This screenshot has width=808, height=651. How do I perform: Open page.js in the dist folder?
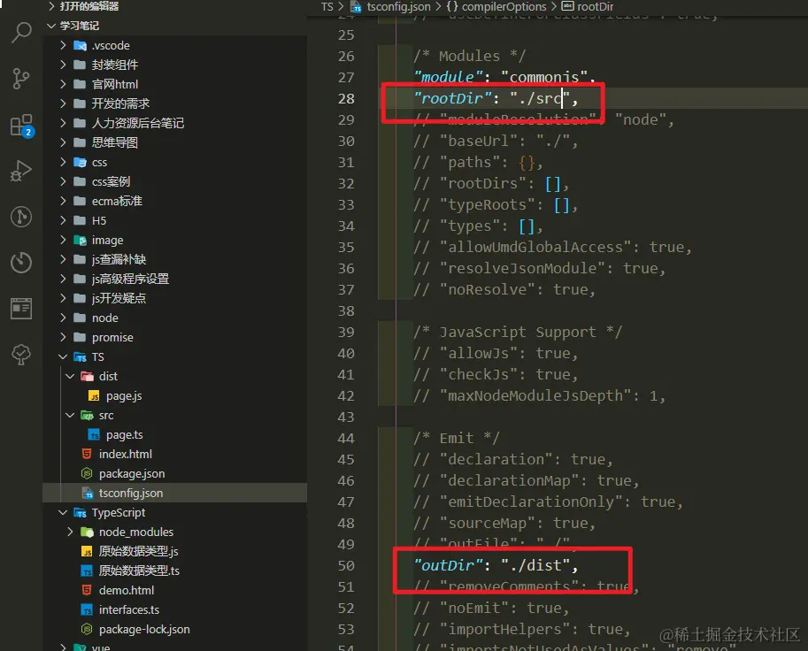[x=124, y=396]
